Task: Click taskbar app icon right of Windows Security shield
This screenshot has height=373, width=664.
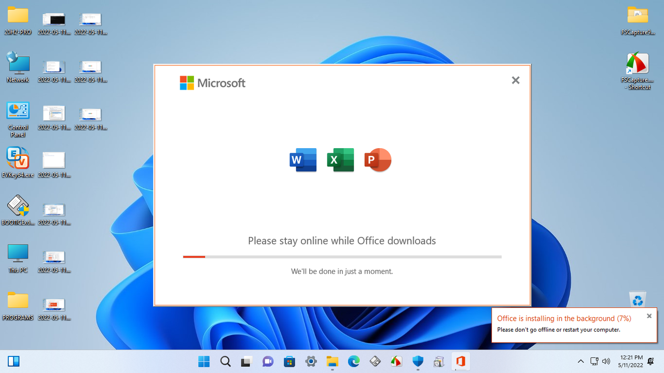Action: coord(439,362)
